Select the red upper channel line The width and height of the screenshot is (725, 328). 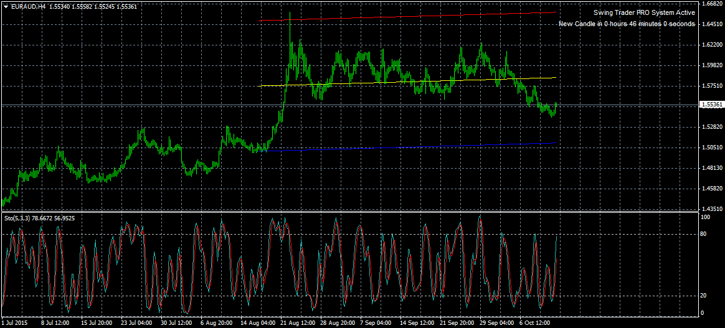tap(407, 17)
